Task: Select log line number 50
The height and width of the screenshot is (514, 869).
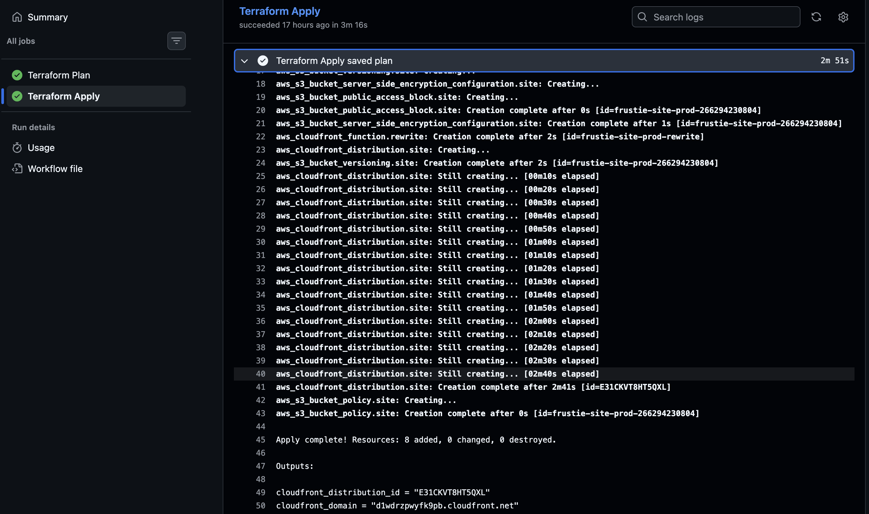Action: point(260,506)
